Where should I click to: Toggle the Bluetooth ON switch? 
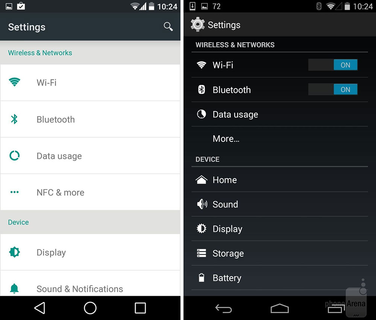(333, 89)
